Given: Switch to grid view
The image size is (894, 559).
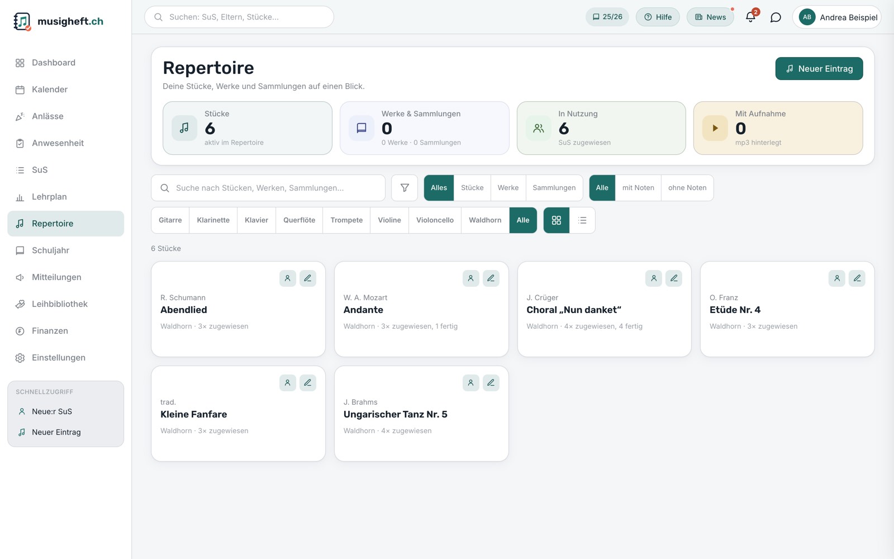Looking at the screenshot, I should pos(557,220).
